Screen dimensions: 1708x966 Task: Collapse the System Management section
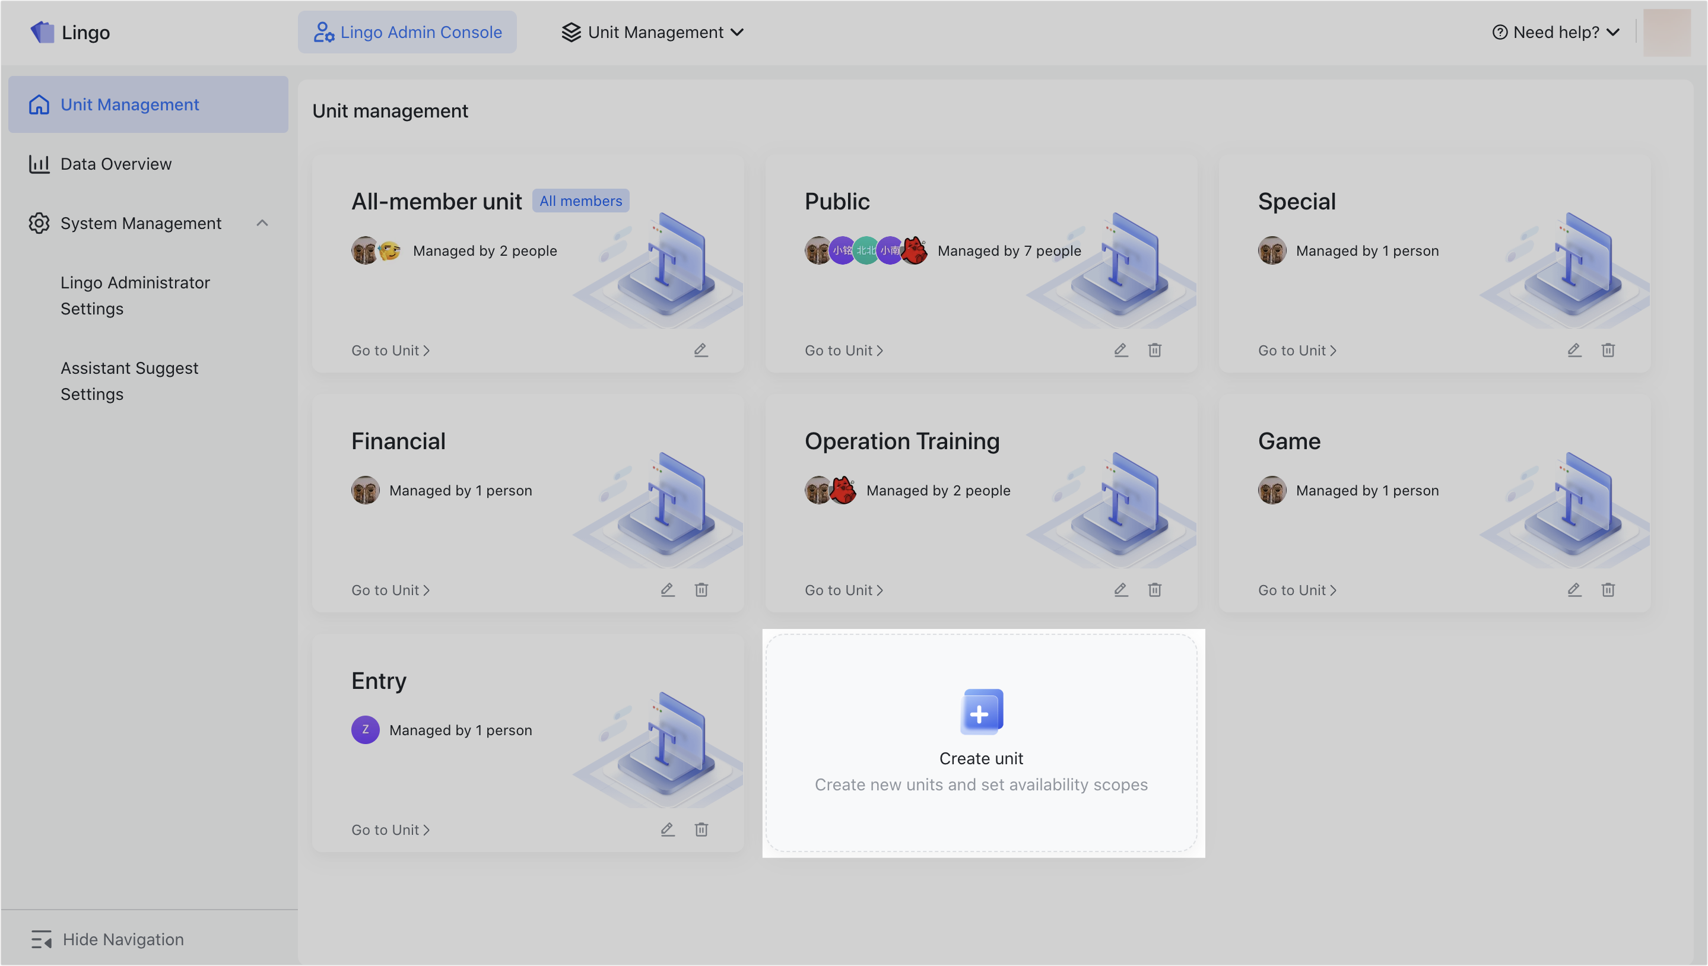click(x=262, y=223)
